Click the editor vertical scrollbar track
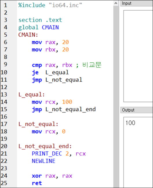The height and width of the screenshot is (188, 153). [116, 97]
